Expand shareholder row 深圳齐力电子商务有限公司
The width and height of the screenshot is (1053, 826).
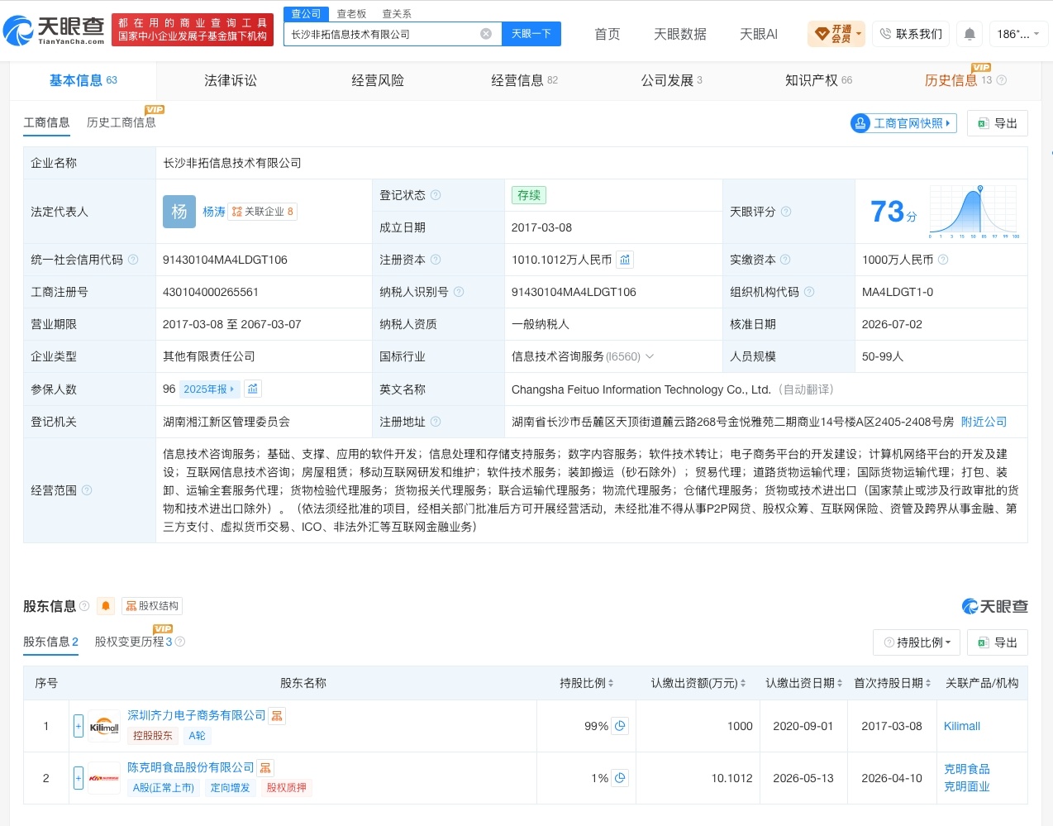coord(79,726)
